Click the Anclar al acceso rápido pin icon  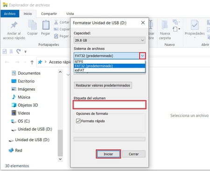tap(14, 25)
